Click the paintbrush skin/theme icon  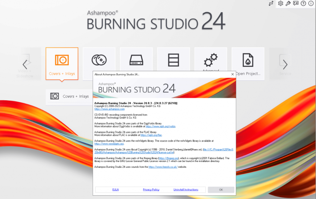click(288, 3)
